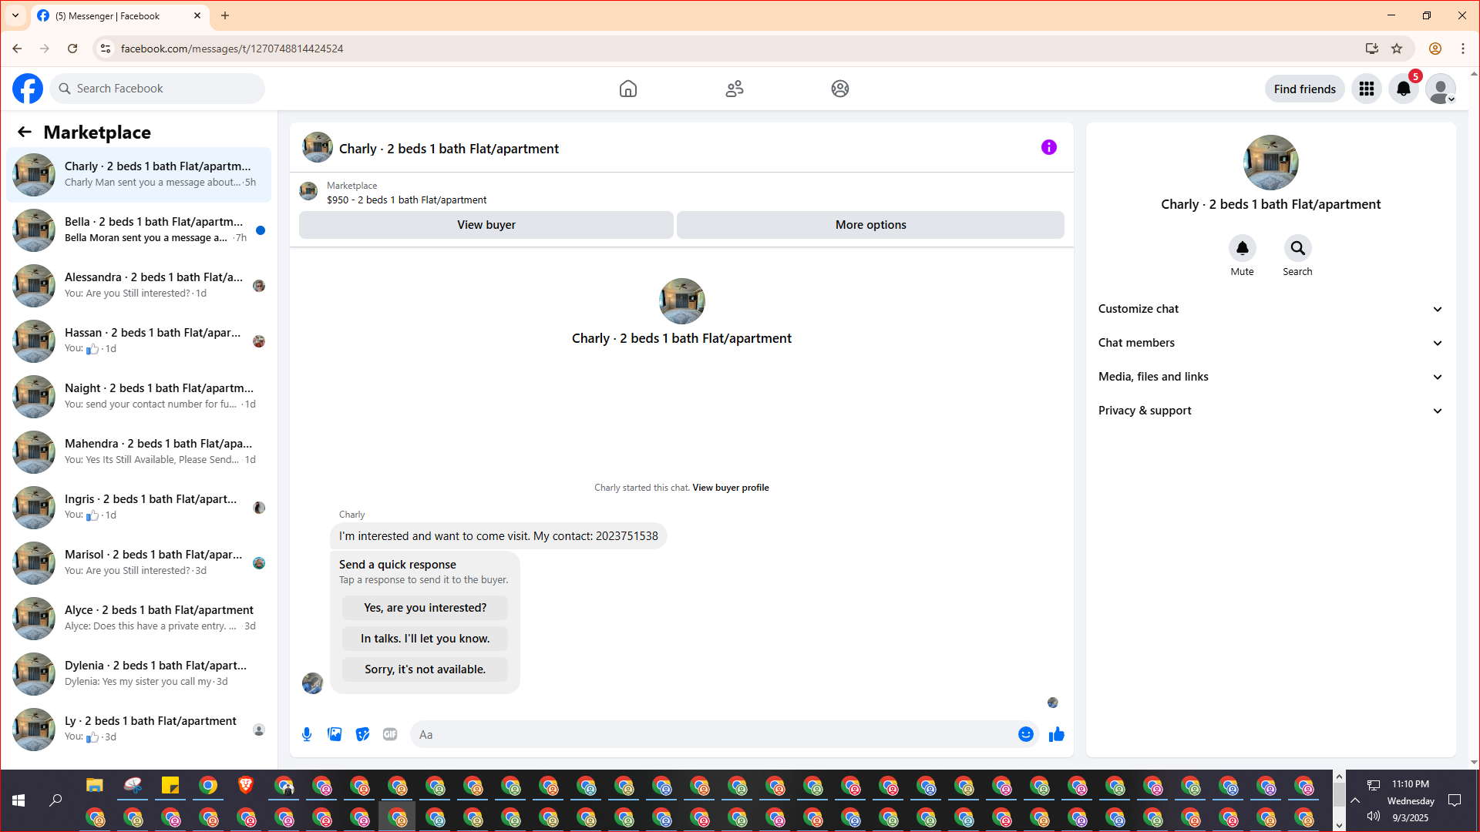Open the Facebook logo home link
The image size is (1480, 832).
pyautogui.click(x=28, y=89)
